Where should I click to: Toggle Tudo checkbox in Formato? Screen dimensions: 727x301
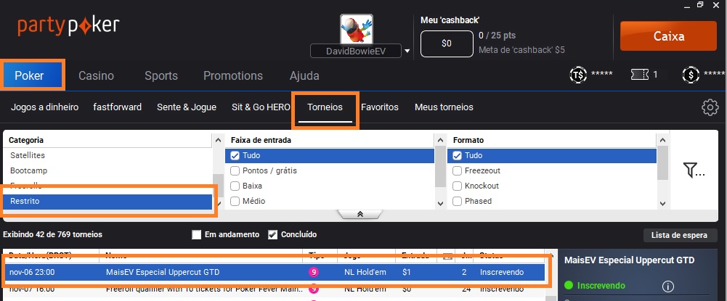tap(457, 156)
